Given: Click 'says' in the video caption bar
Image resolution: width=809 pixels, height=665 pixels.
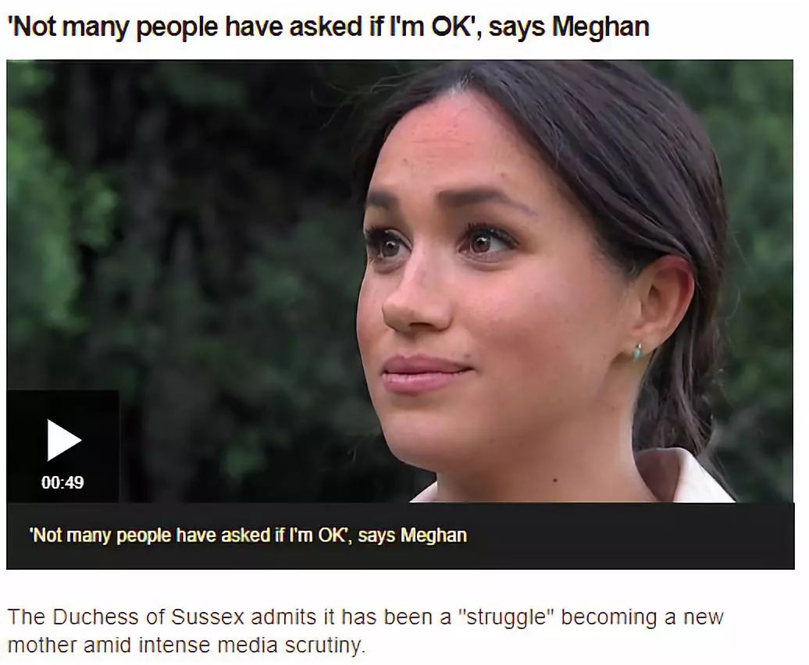Looking at the screenshot, I should coord(376,535).
